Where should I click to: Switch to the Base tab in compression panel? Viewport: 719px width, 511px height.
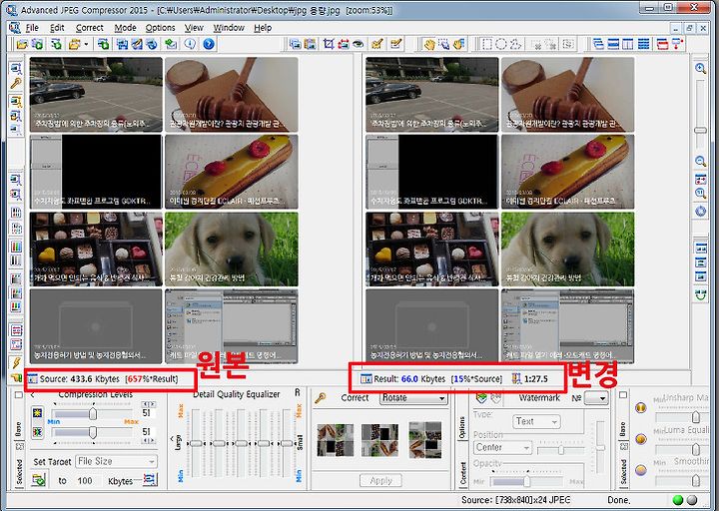(19, 428)
